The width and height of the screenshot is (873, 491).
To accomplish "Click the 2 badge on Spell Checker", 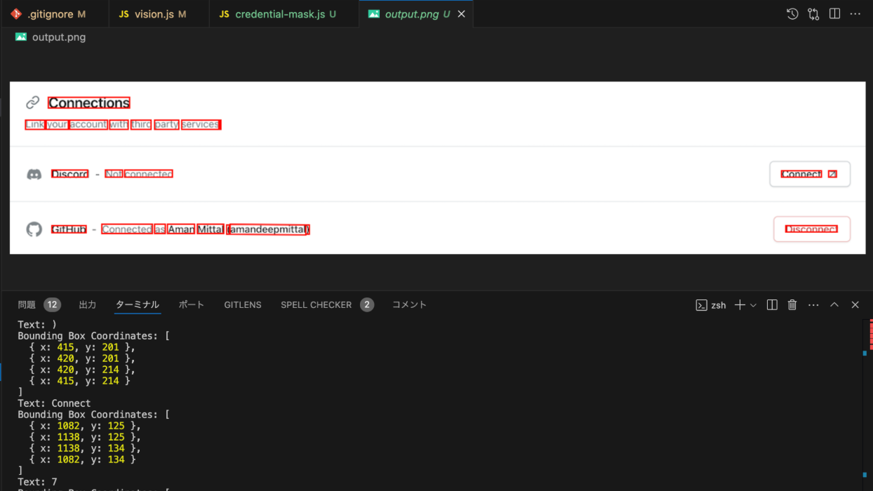I will click(x=367, y=304).
